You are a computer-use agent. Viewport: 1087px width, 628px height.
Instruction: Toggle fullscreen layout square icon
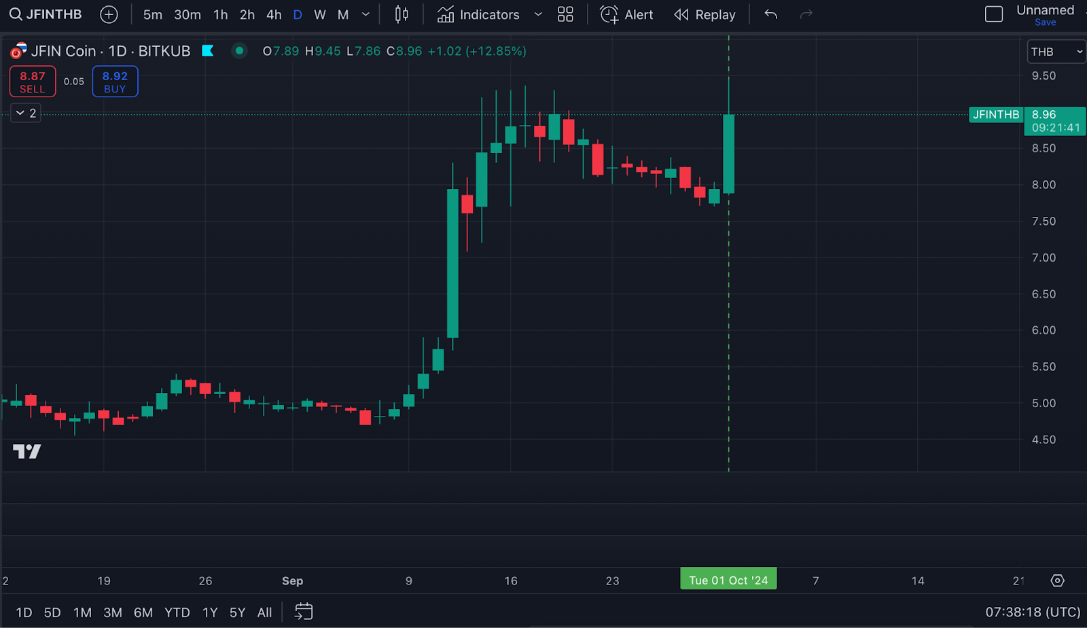tap(993, 14)
